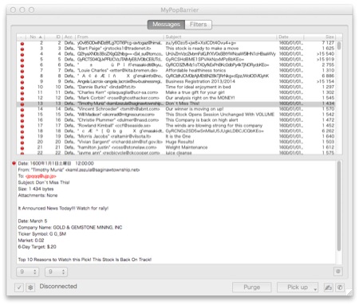
Task: Select 'It is the One' subject
Action: coord(178,136)
